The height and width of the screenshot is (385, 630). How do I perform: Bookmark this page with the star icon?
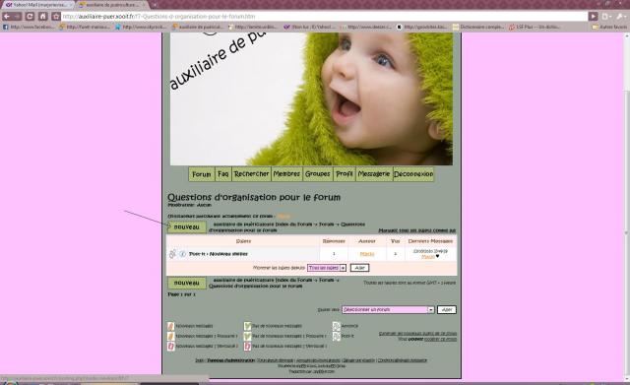click(x=56, y=17)
